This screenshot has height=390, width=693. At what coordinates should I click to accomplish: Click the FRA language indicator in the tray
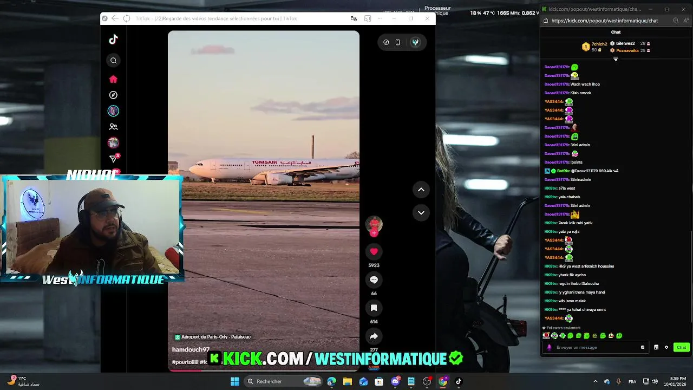[x=632, y=381]
